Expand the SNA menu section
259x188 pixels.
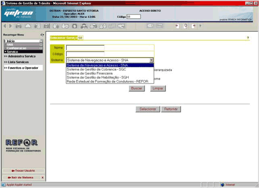[x=23, y=45]
